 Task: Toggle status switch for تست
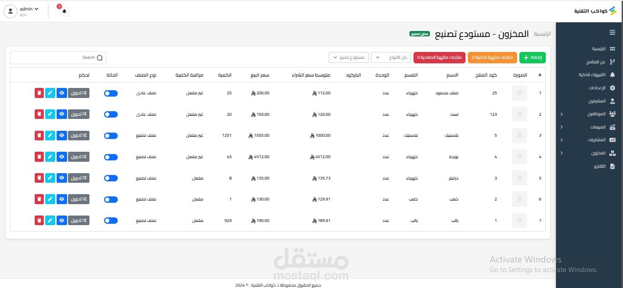tap(111, 114)
